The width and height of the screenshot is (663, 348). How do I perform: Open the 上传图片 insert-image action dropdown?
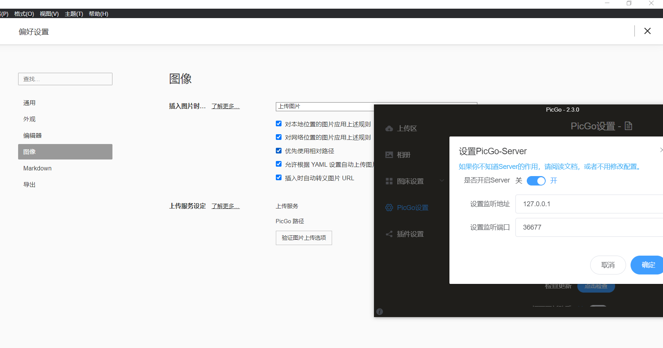pos(325,107)
